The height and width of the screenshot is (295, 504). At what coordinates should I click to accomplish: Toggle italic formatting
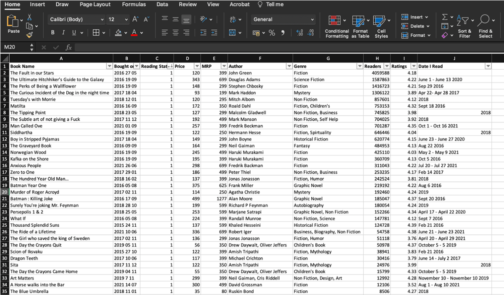pyautogui.click(x=63, y=33)
